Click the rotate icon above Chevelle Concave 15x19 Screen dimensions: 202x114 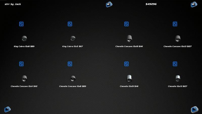127,24
